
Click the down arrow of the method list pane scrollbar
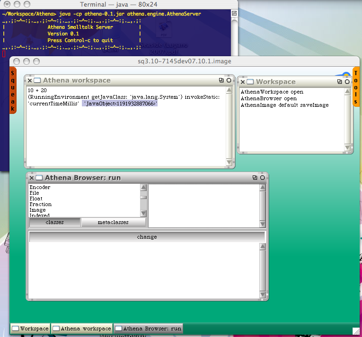263,224
